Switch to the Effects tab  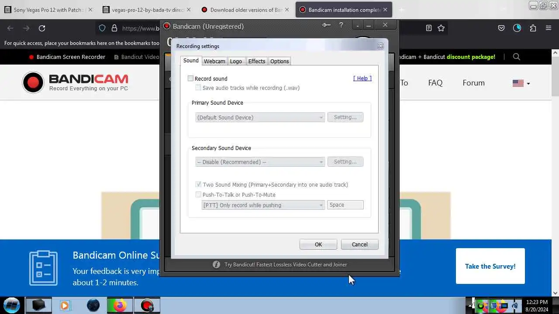point(257,61)
